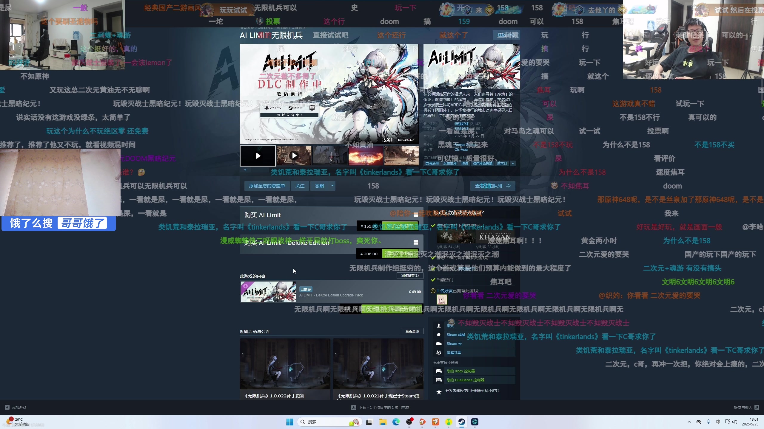Open Deluxe Edition Upgrade Pack DLC row
The width and height of the screenshot is (764, 429).
331,292
